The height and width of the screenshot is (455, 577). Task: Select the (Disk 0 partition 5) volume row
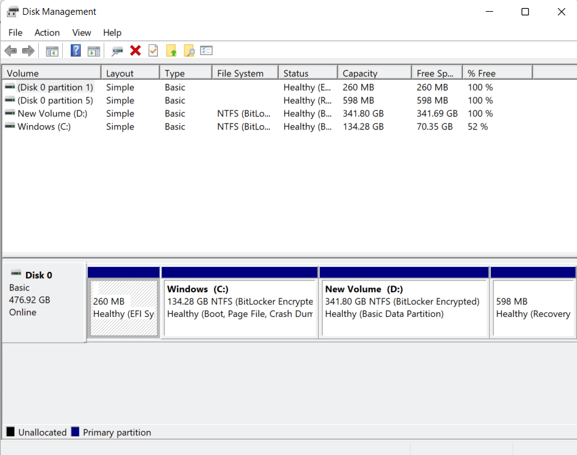coord(55,100)
